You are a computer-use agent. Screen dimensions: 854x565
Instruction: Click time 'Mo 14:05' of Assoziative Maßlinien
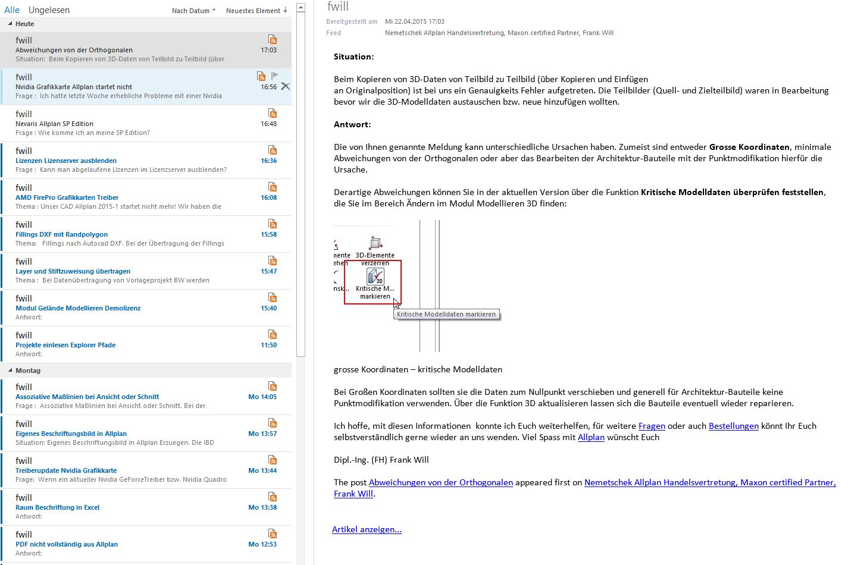tap(262, 397)
